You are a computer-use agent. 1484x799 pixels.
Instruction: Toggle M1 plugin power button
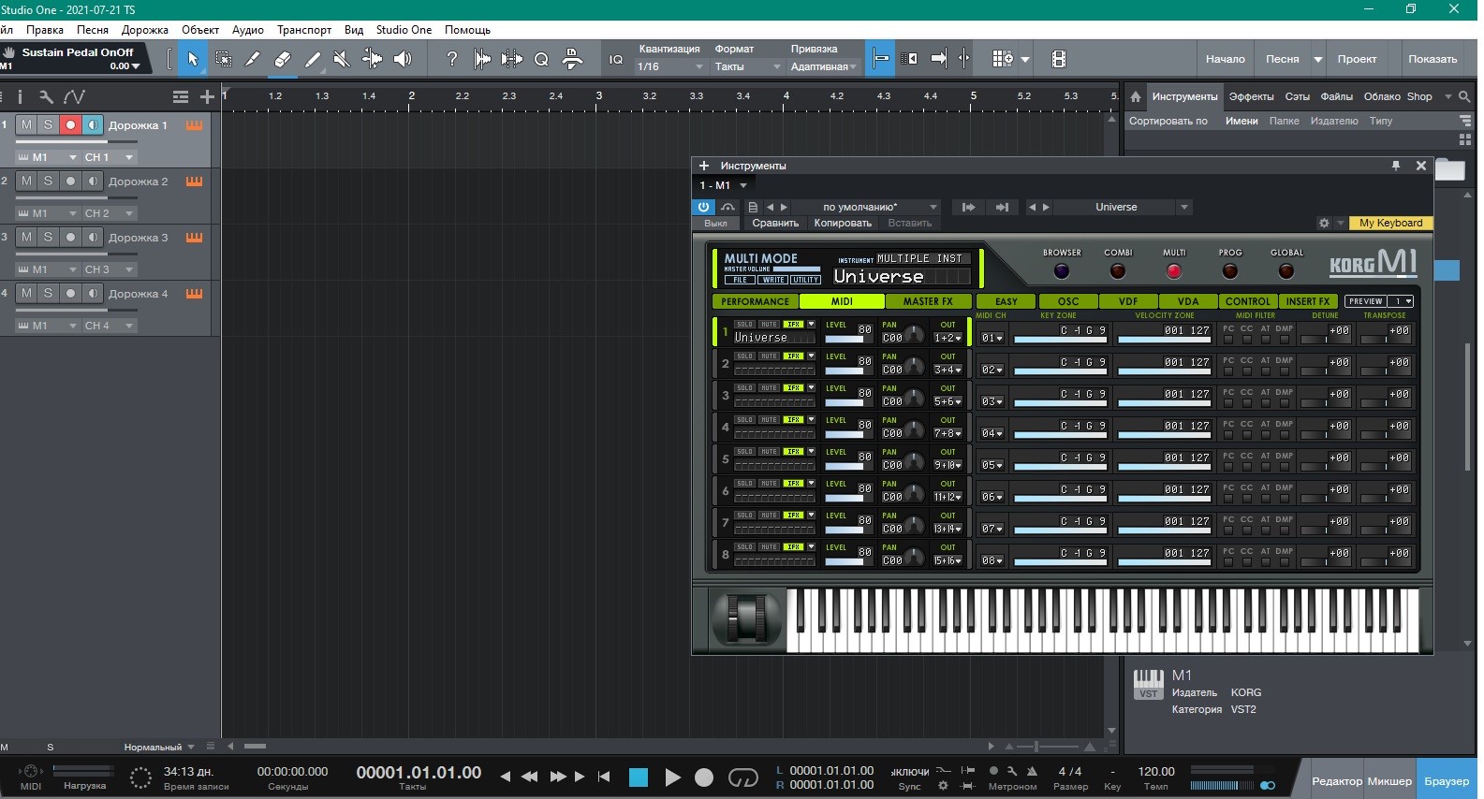click(x=704, y=207)
